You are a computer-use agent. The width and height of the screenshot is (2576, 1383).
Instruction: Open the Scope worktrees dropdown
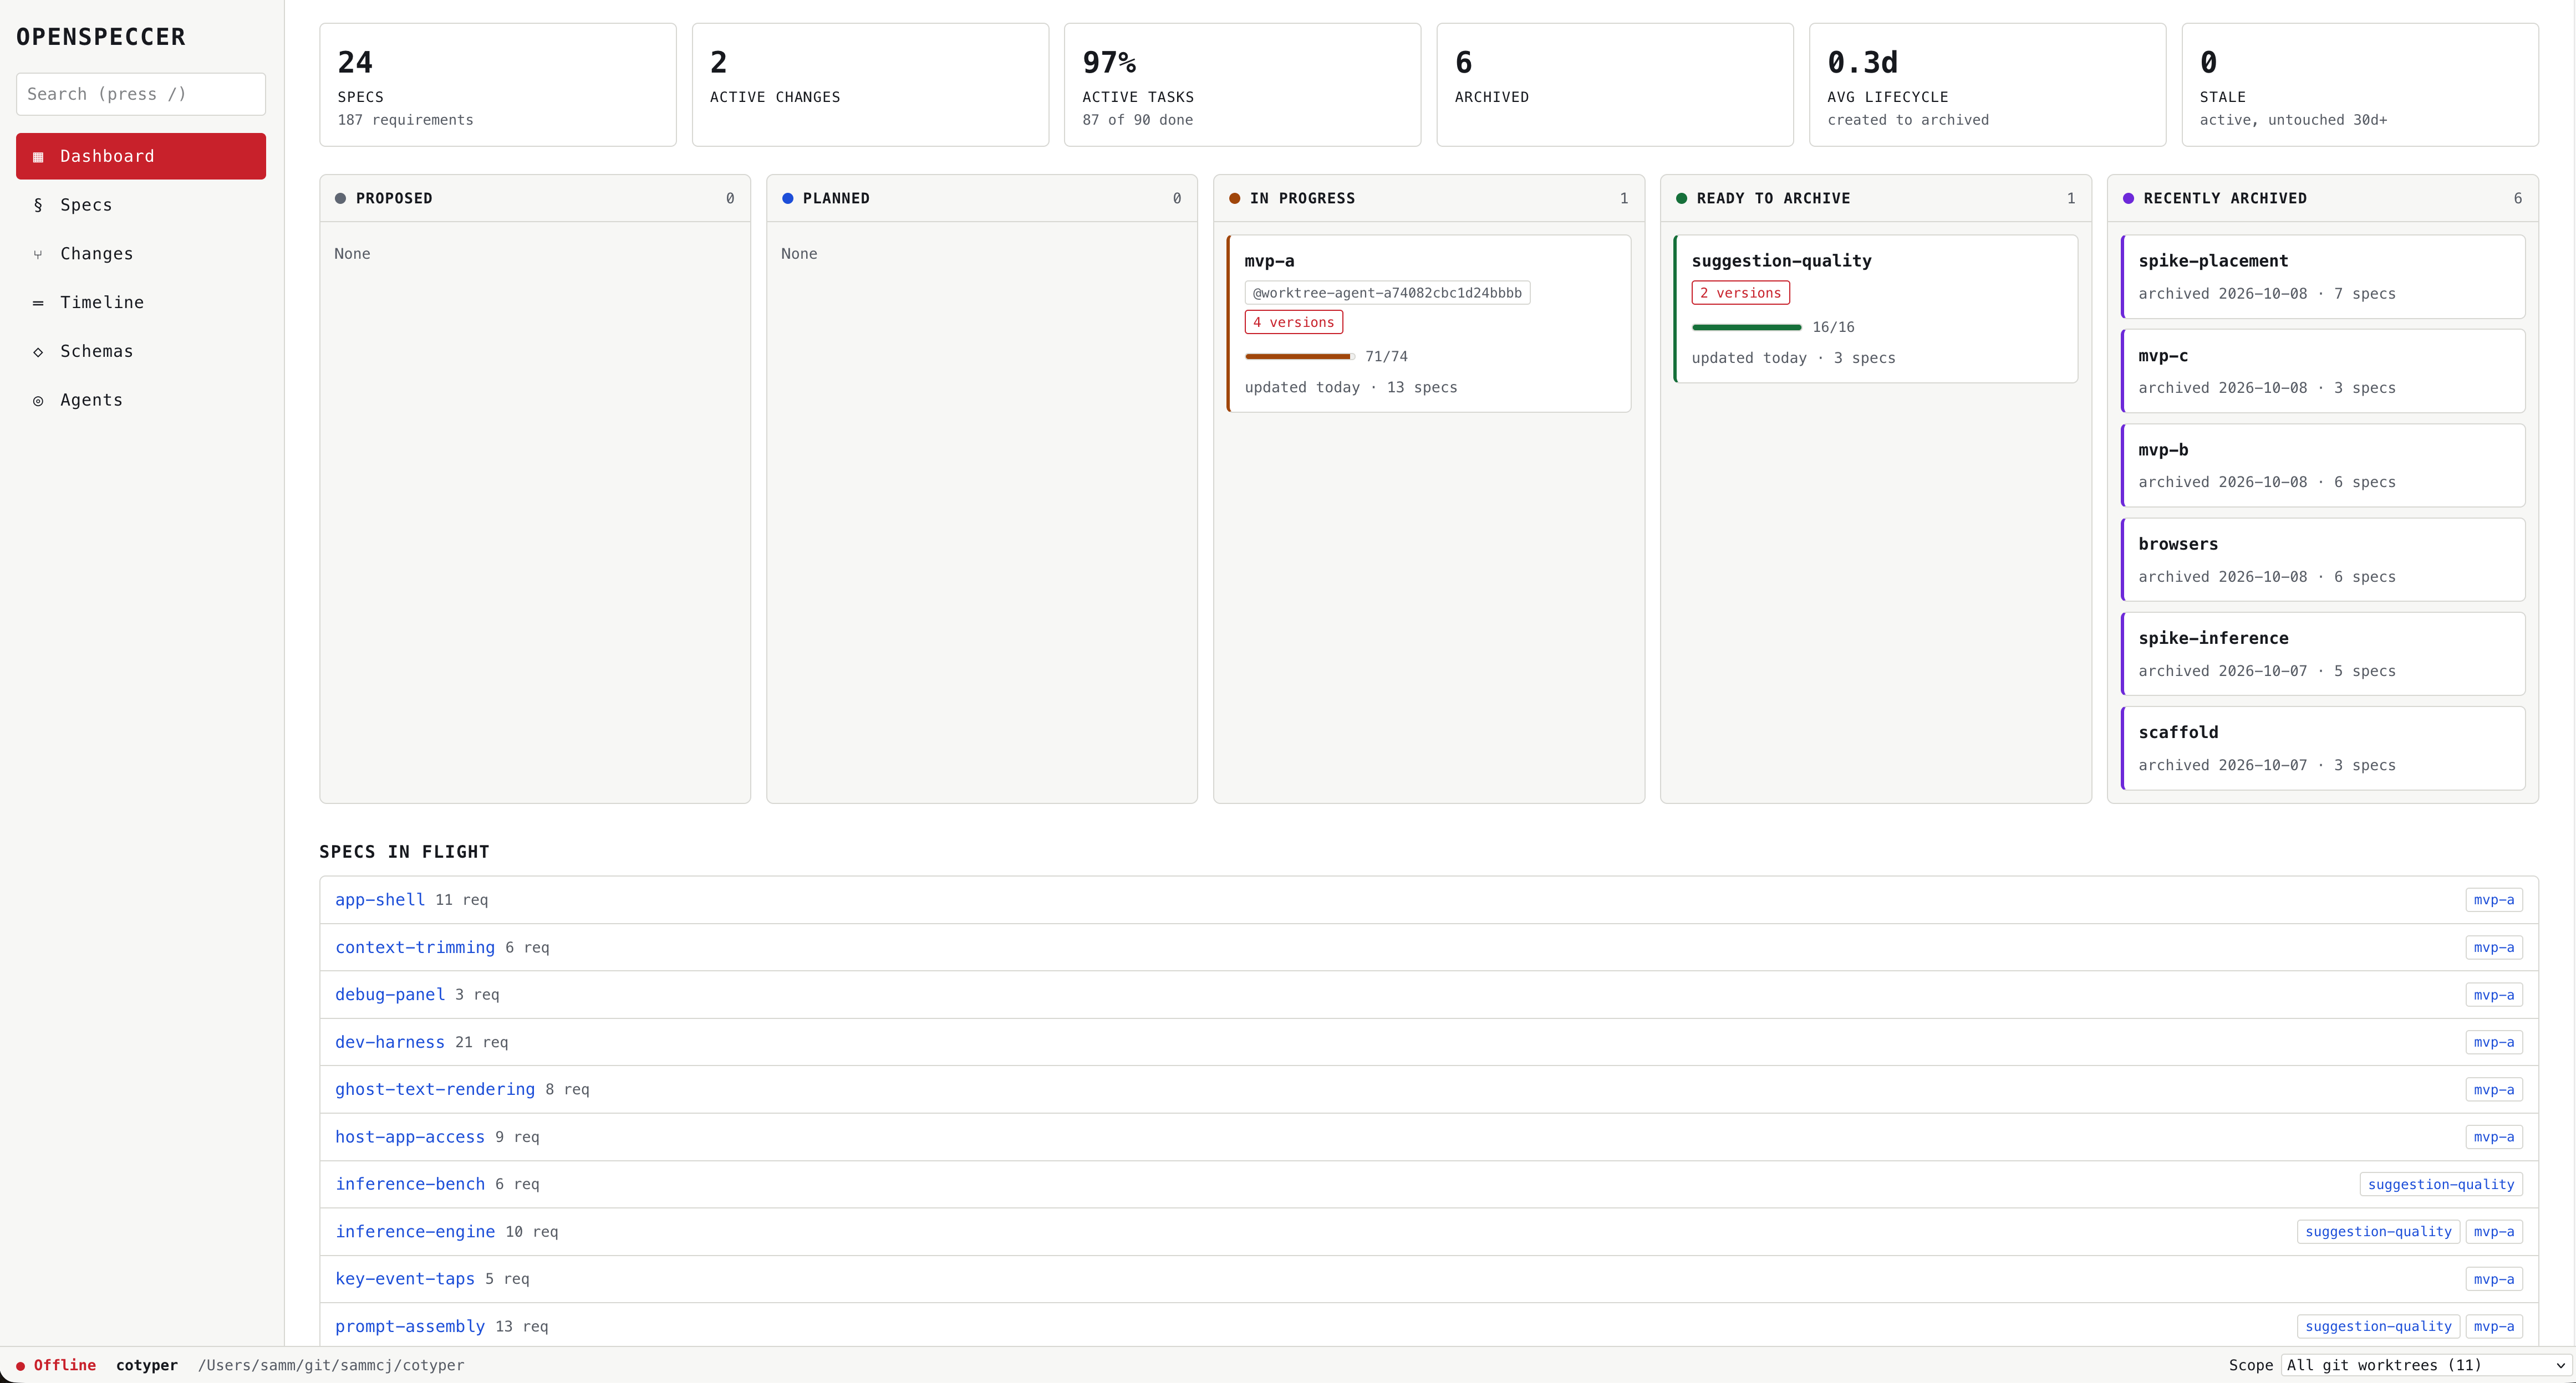pyautogui.click(x=2426, y=1365)
